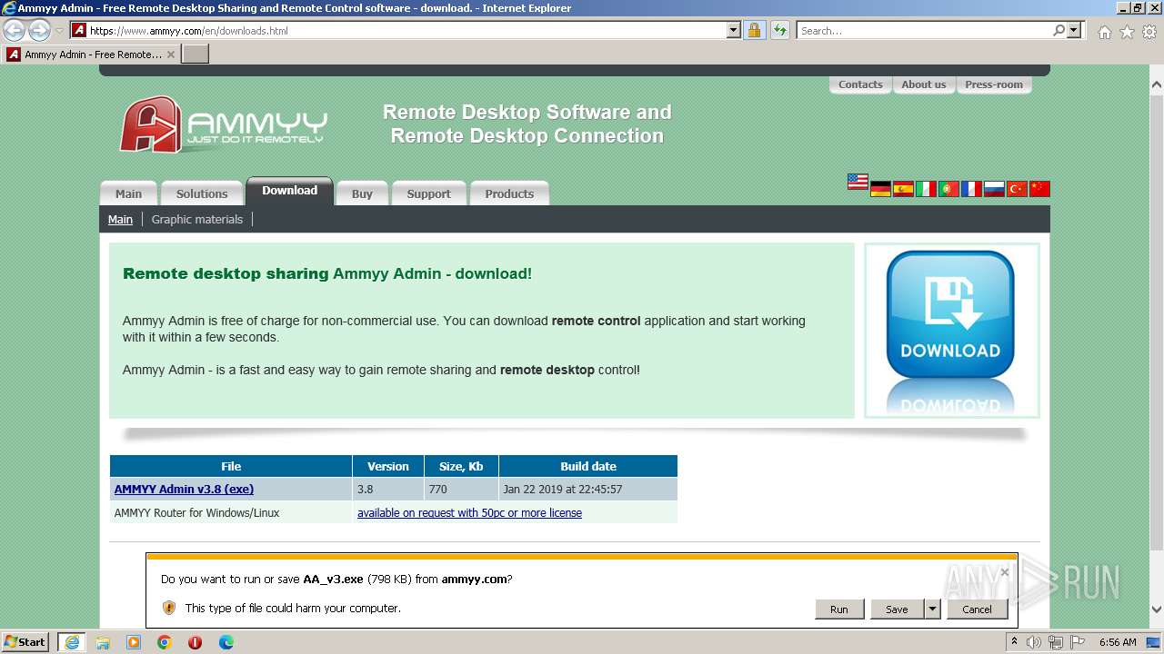Click the browser Forward arrow button
The height and width of the screenshot is (654, 1164).
pyautogui.click(x=39, y=30)
